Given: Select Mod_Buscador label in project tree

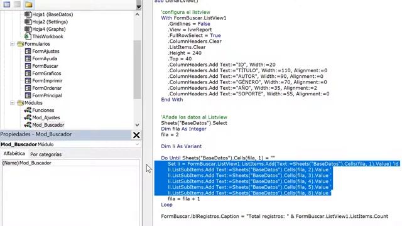Looking at the screenshot, I should point(48,125).
